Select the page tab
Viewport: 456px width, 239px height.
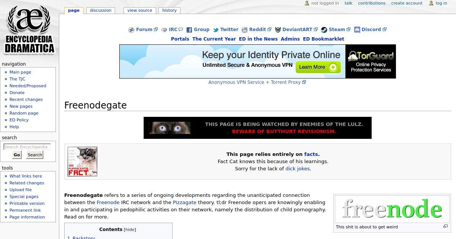[x=74, y=10]
